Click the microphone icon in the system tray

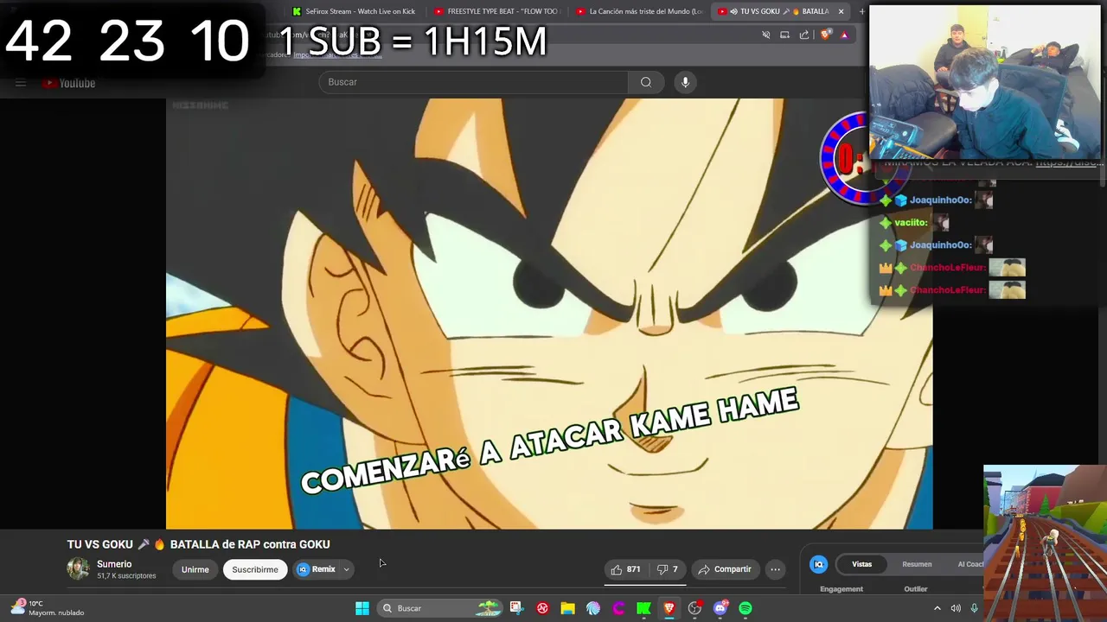[975, 608]
